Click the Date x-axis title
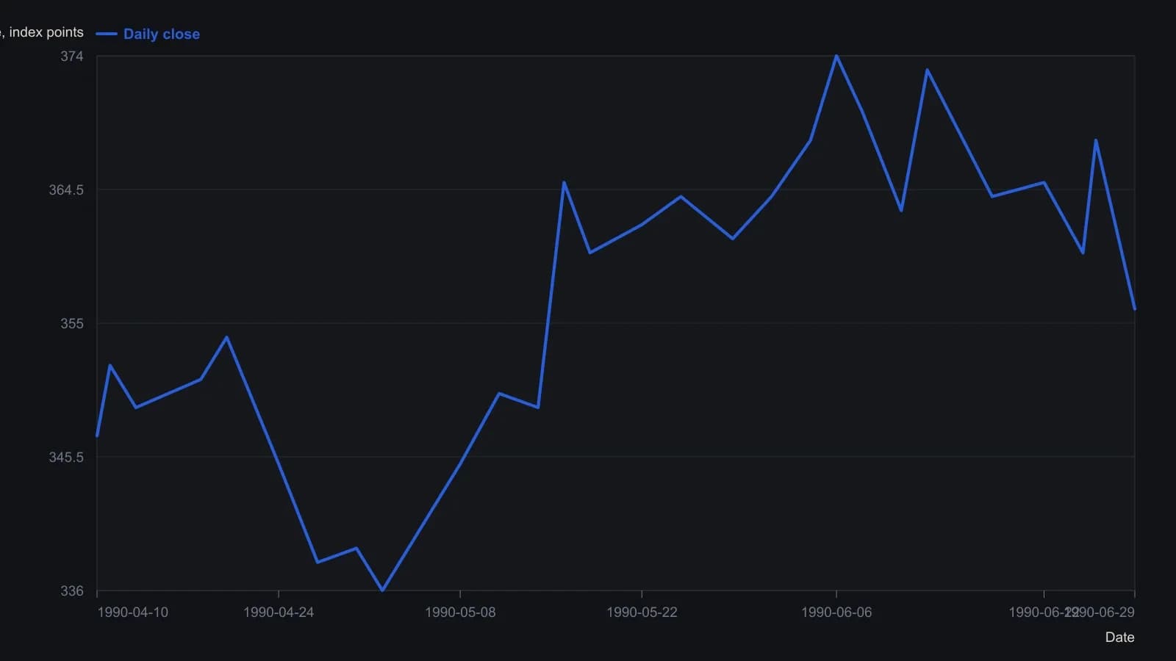The height and width of the screenshot is (661, 1176). pos(1119,637)
